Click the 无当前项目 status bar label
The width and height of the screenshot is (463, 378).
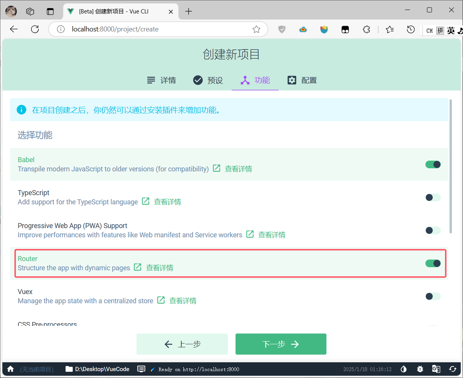pos(37,369)
